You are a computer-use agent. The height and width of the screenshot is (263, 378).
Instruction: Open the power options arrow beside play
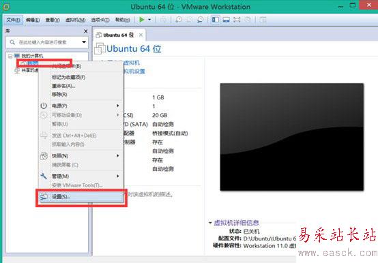[x=149, y=20]
